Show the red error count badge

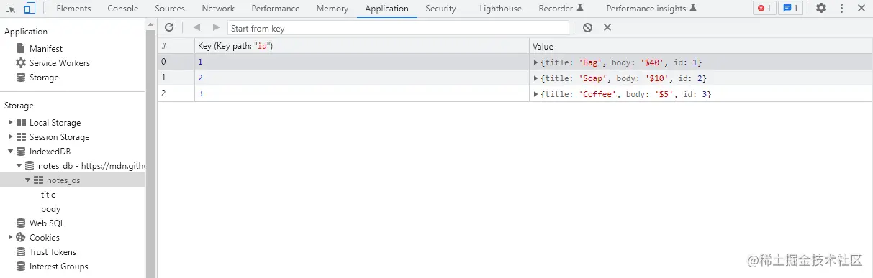click(764, 9)
